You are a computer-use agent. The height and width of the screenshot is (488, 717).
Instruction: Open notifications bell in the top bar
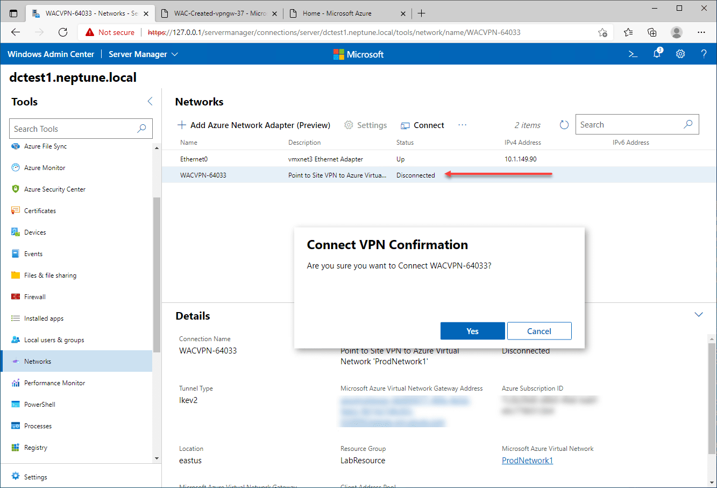point(657,54)
